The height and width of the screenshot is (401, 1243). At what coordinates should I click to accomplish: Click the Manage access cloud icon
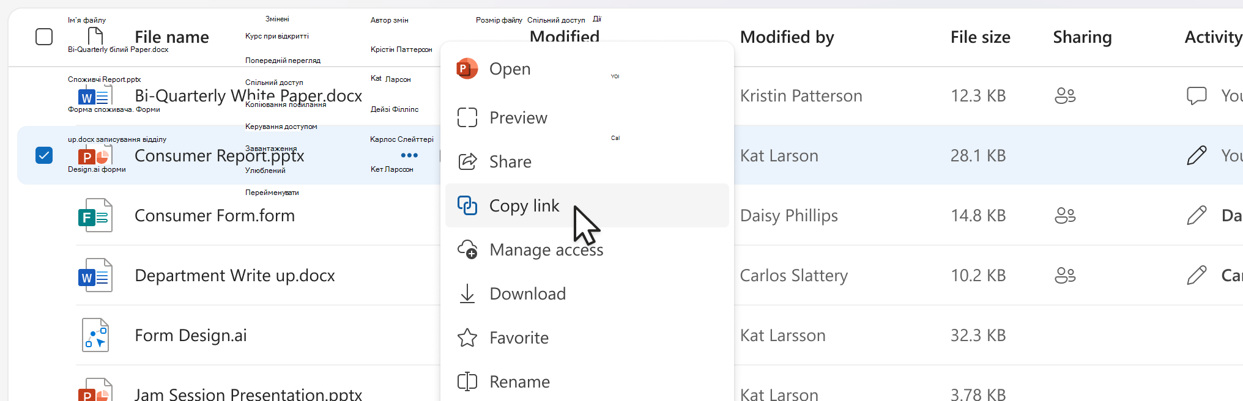tap(467, 249)
